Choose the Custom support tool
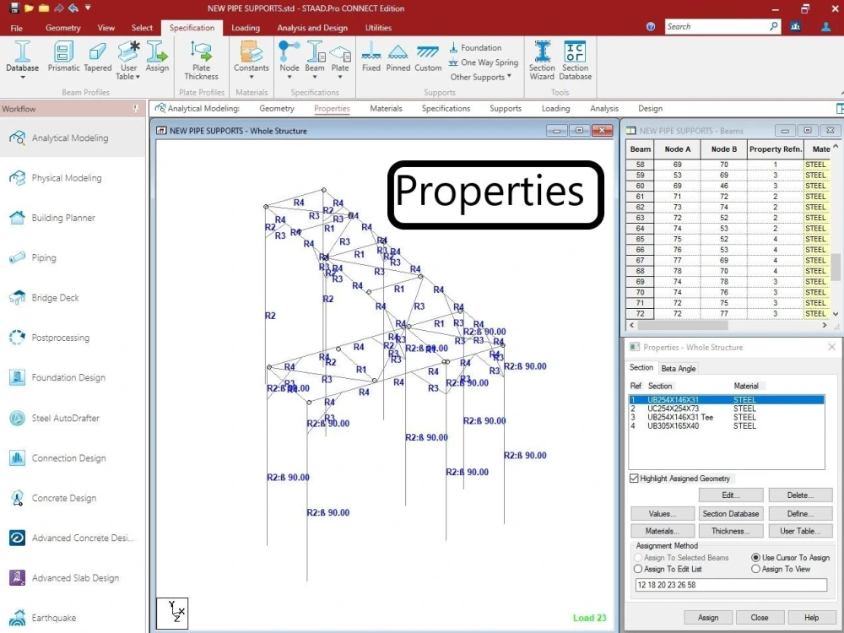The width and height of the screenshot is (844, 633). pos(428,57)
